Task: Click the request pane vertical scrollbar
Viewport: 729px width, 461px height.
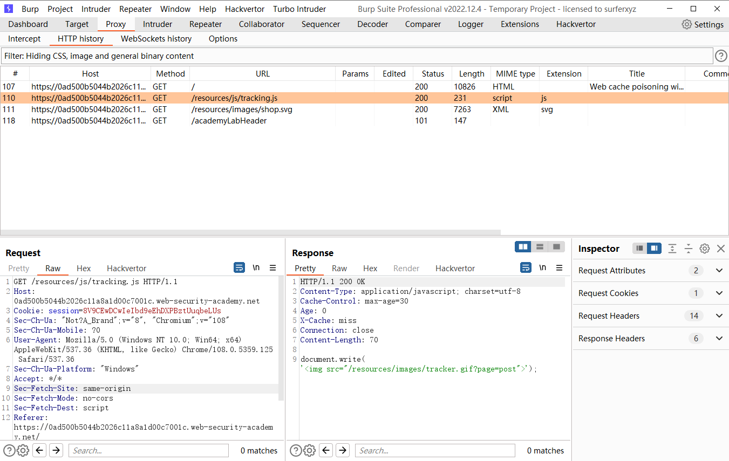Action: point(281,339)
